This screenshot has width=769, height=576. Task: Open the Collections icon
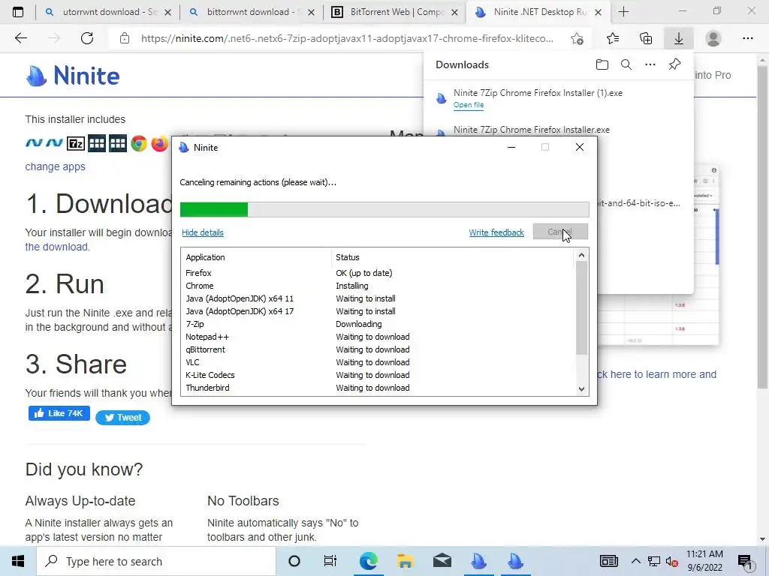646,38
